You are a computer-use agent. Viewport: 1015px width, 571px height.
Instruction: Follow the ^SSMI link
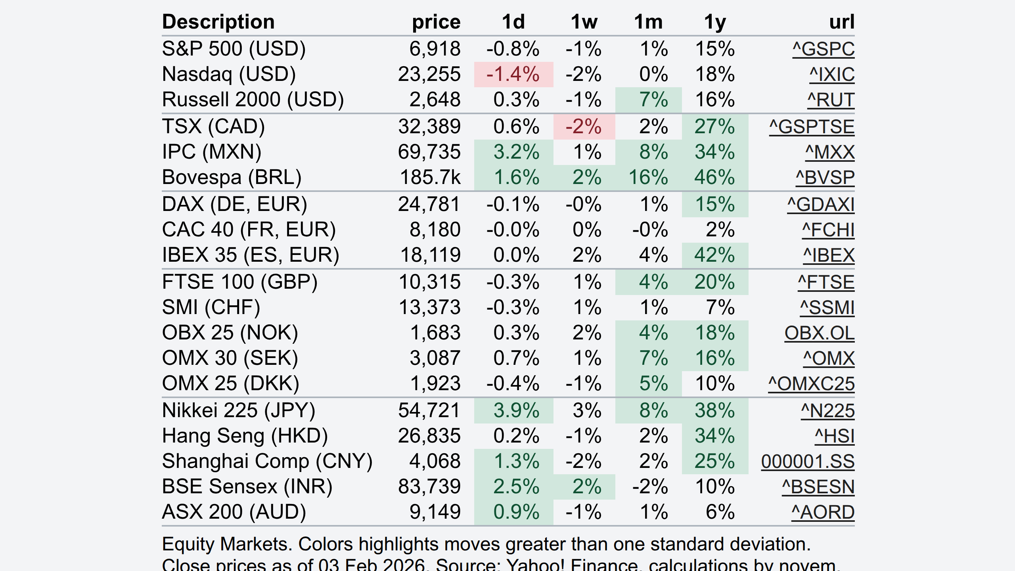point(827,308)
